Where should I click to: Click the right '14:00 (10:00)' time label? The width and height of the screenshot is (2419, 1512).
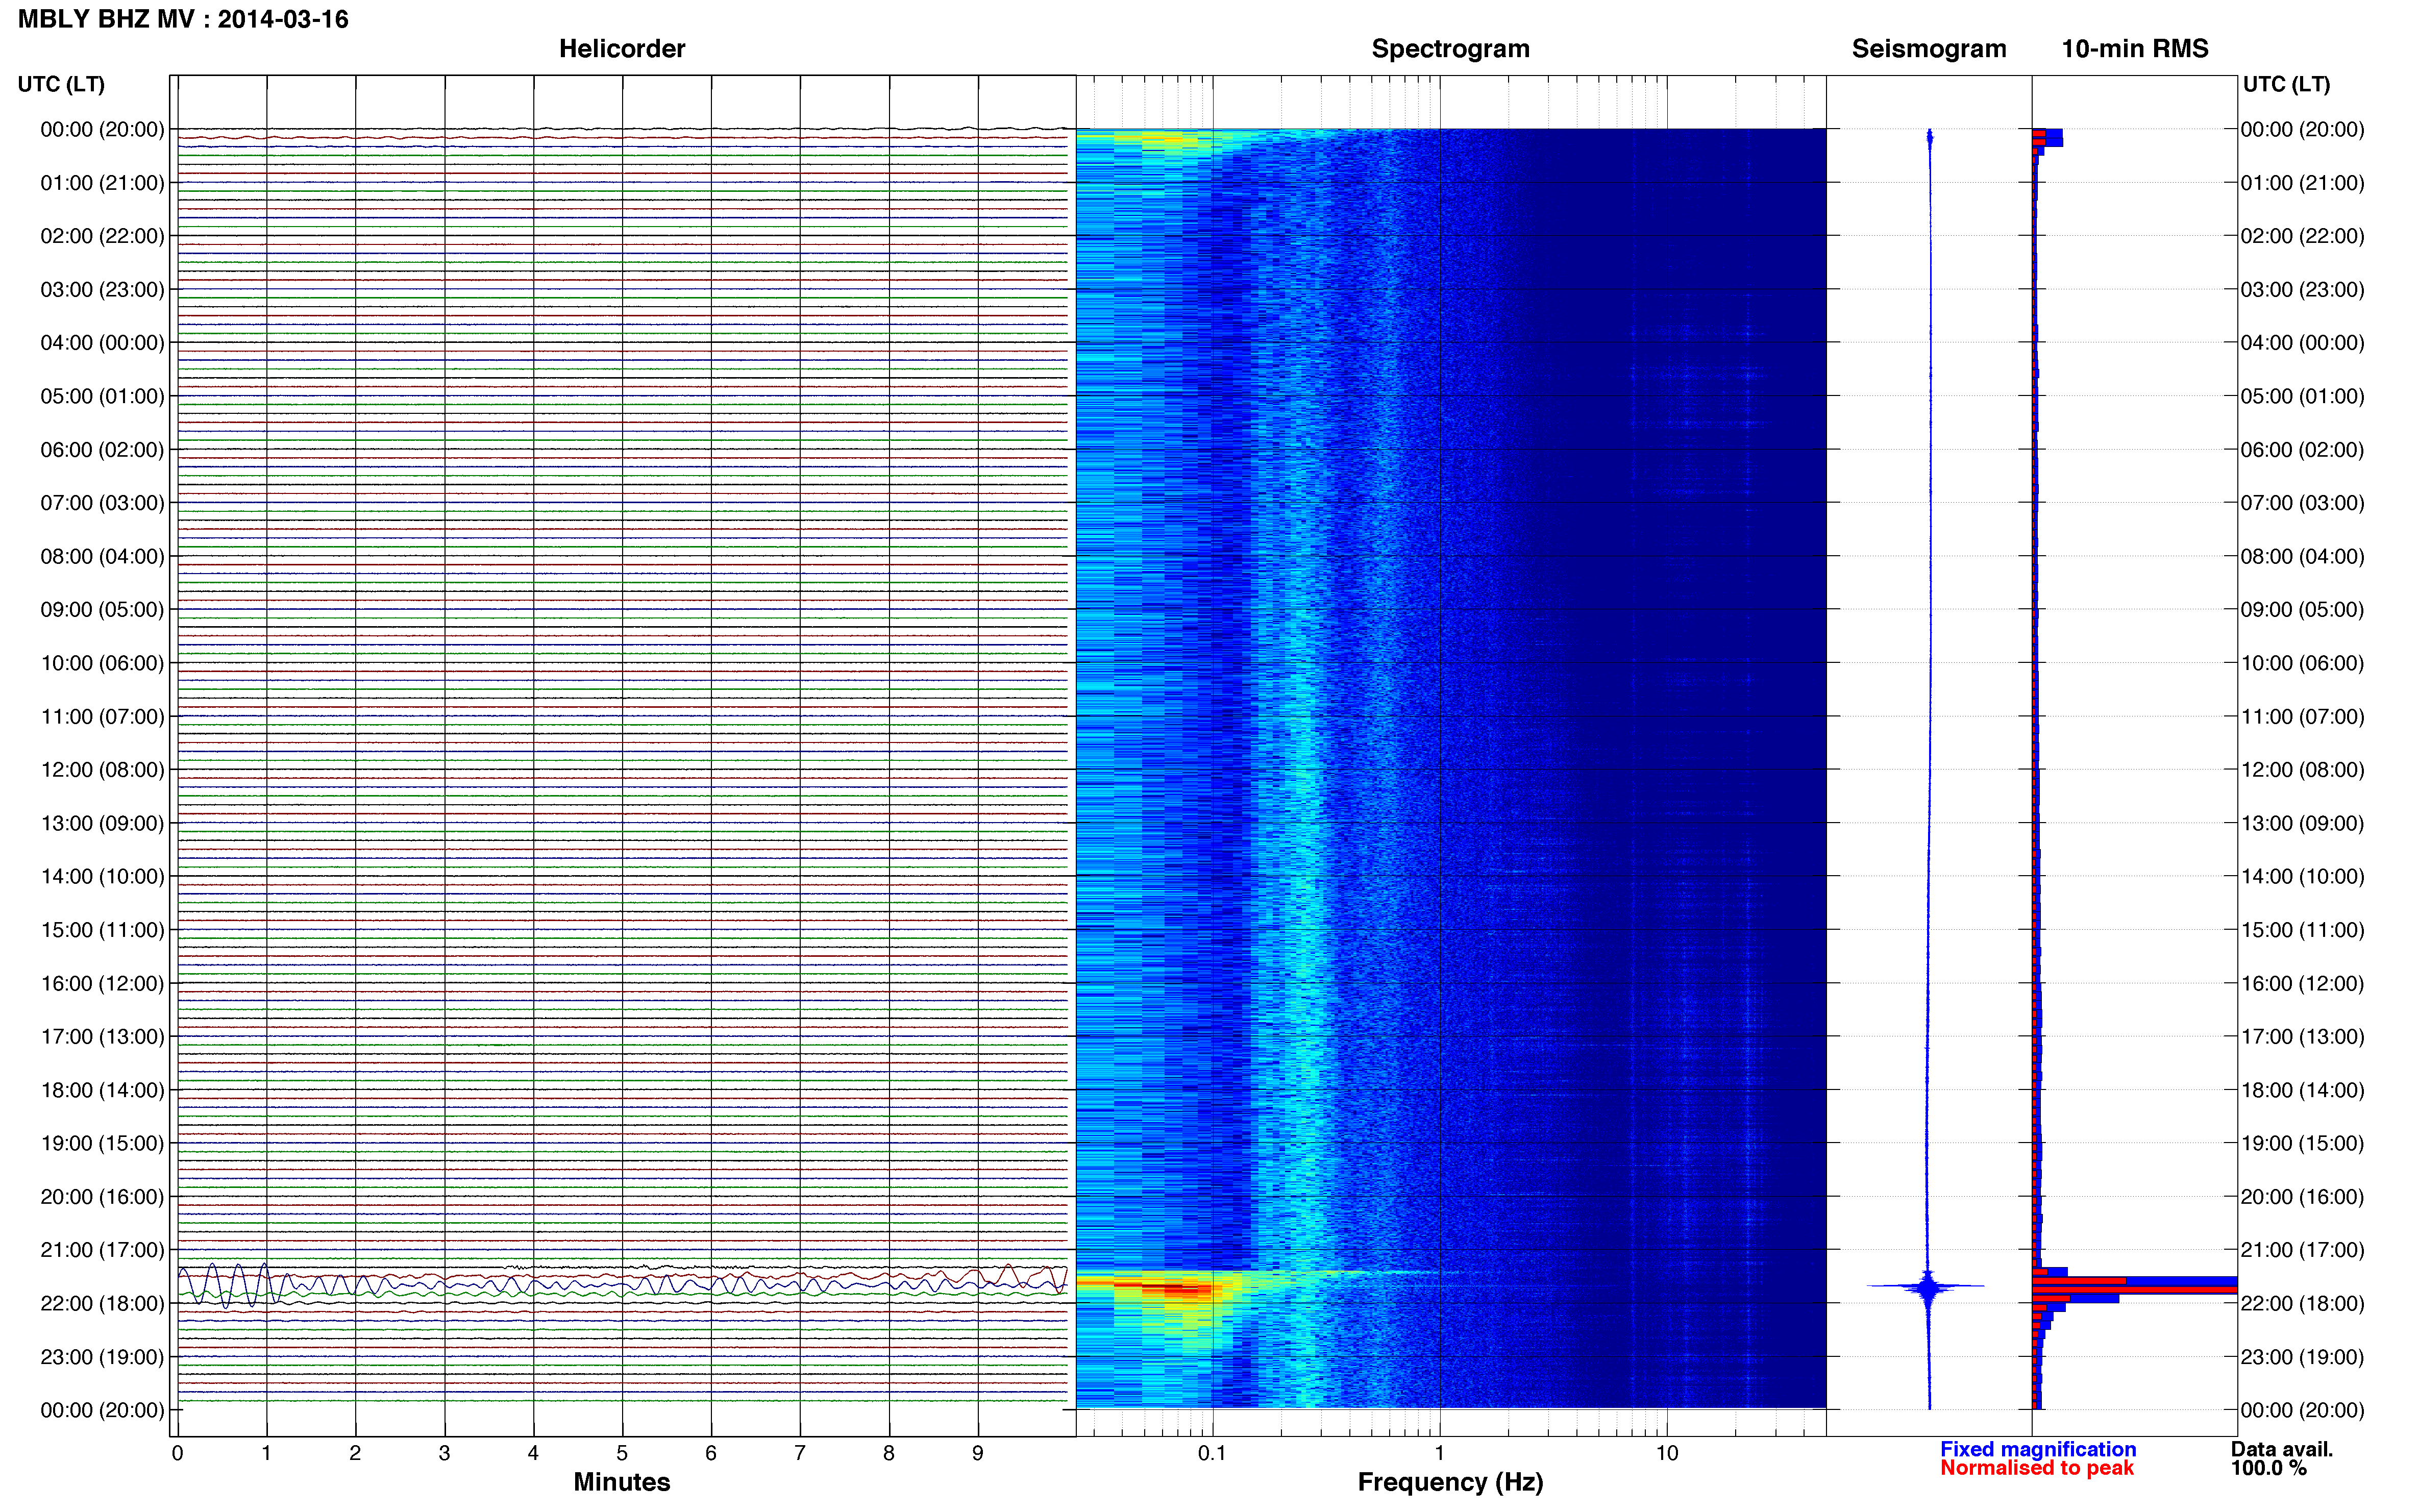tap(2302, 877)
